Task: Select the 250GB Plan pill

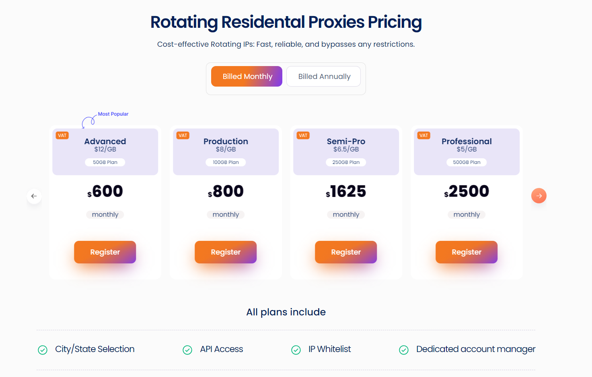Action: click(x=346, y=162)
